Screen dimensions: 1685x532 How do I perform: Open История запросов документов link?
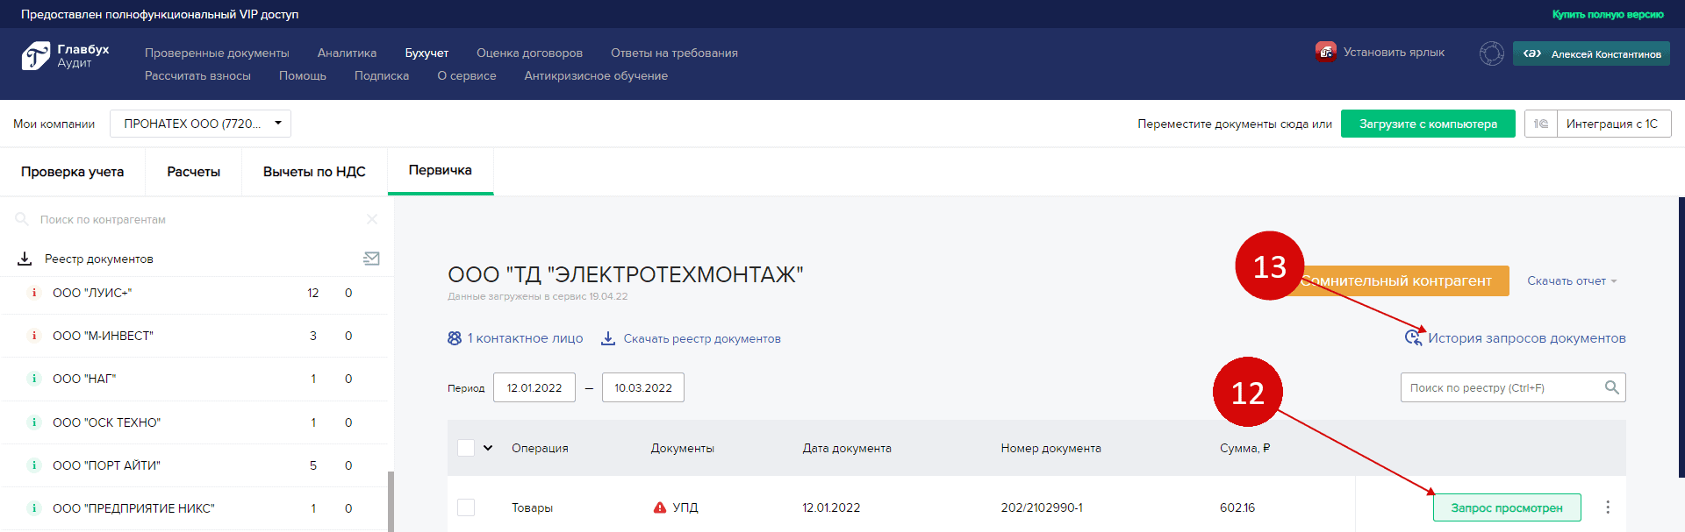pos(1526,338)
